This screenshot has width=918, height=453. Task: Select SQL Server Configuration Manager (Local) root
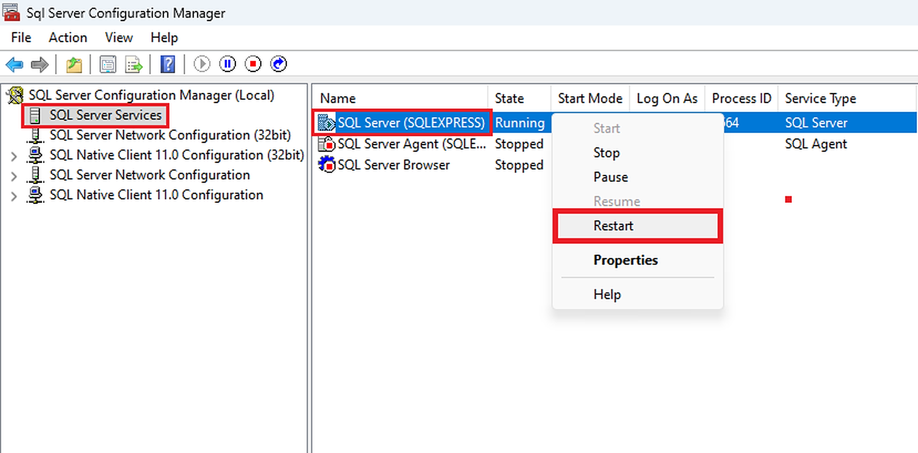click(x=151, y=95)
